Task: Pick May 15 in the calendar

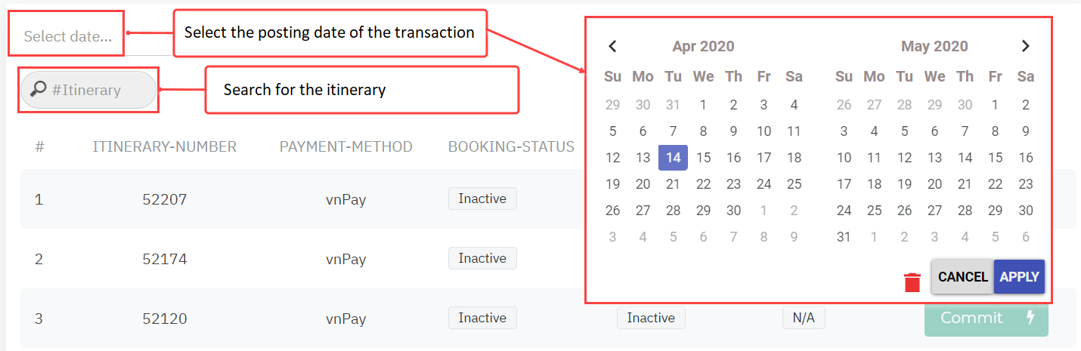Action: [995, 158]
